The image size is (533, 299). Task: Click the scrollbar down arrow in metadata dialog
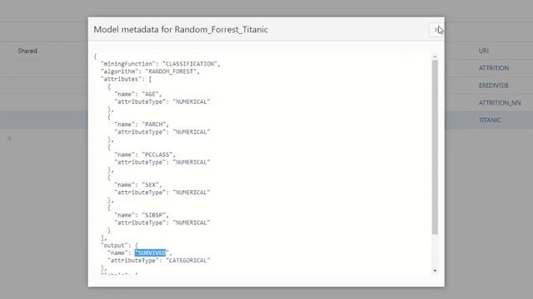pyautogui.click(x=435, y=271)
